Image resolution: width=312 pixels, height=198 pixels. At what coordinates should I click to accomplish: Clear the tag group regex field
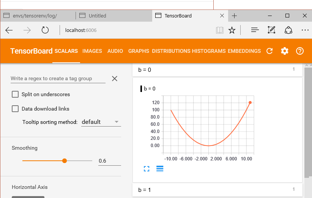[x=114, y=79]
